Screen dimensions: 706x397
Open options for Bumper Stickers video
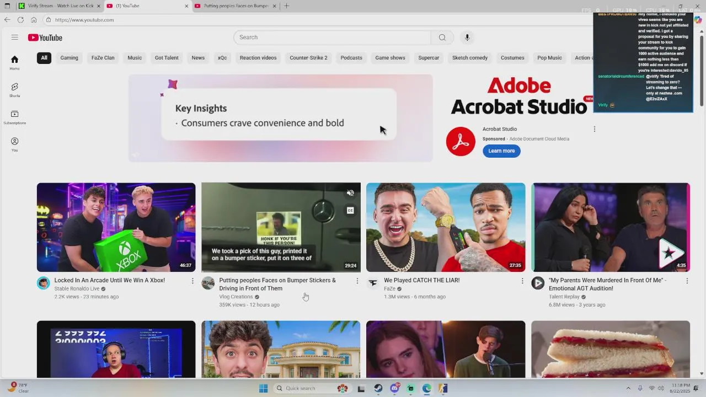coord(357,281)
